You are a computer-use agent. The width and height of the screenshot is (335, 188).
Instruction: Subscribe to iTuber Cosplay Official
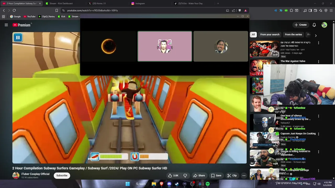point(62,175)
